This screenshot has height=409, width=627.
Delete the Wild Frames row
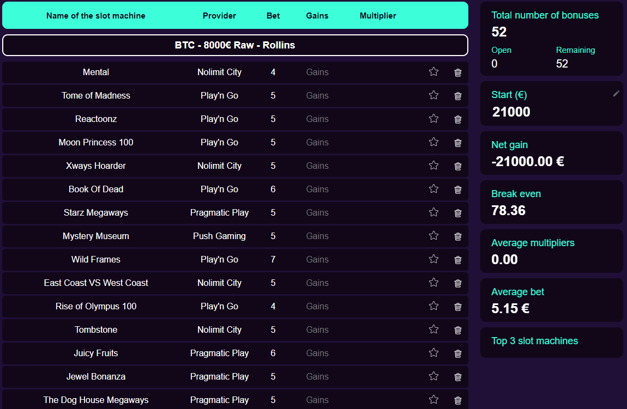[x=458, y=260]
